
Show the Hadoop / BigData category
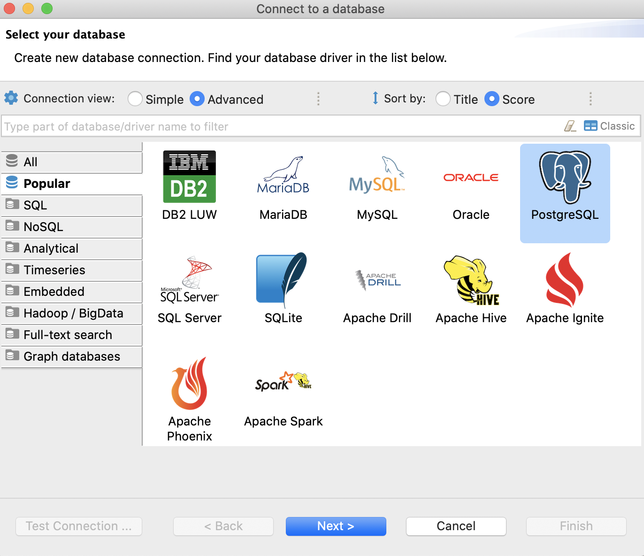pyautogui.click(x=72, y=313)
